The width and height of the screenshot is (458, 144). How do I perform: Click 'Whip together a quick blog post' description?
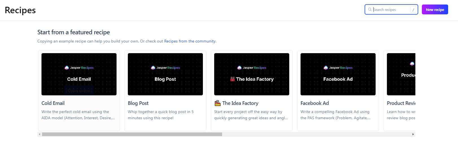161,115
